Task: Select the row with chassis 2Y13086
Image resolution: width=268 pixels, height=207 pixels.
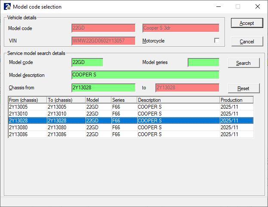Action: click(x=28, y=134)
